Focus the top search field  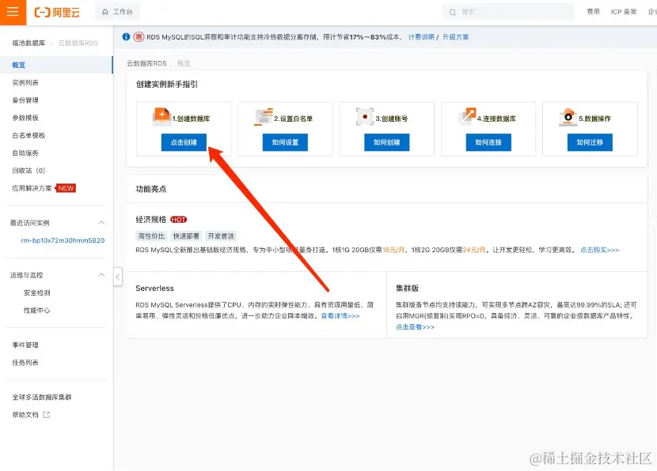[x=508, y=12]
